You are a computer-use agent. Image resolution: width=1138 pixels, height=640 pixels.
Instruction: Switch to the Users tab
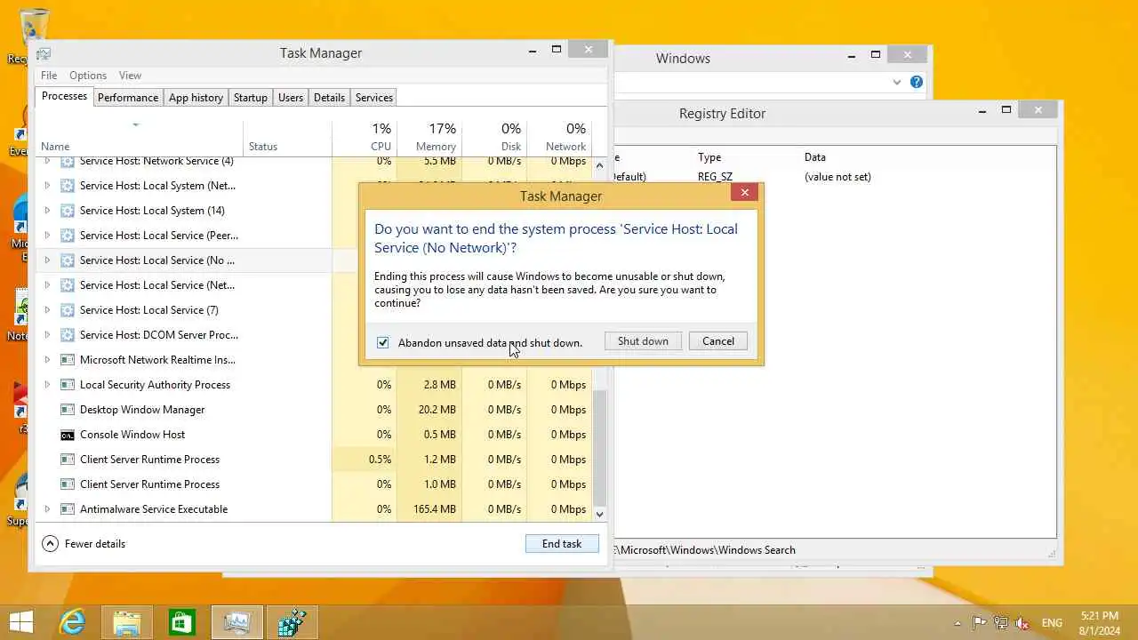(291, 98)
